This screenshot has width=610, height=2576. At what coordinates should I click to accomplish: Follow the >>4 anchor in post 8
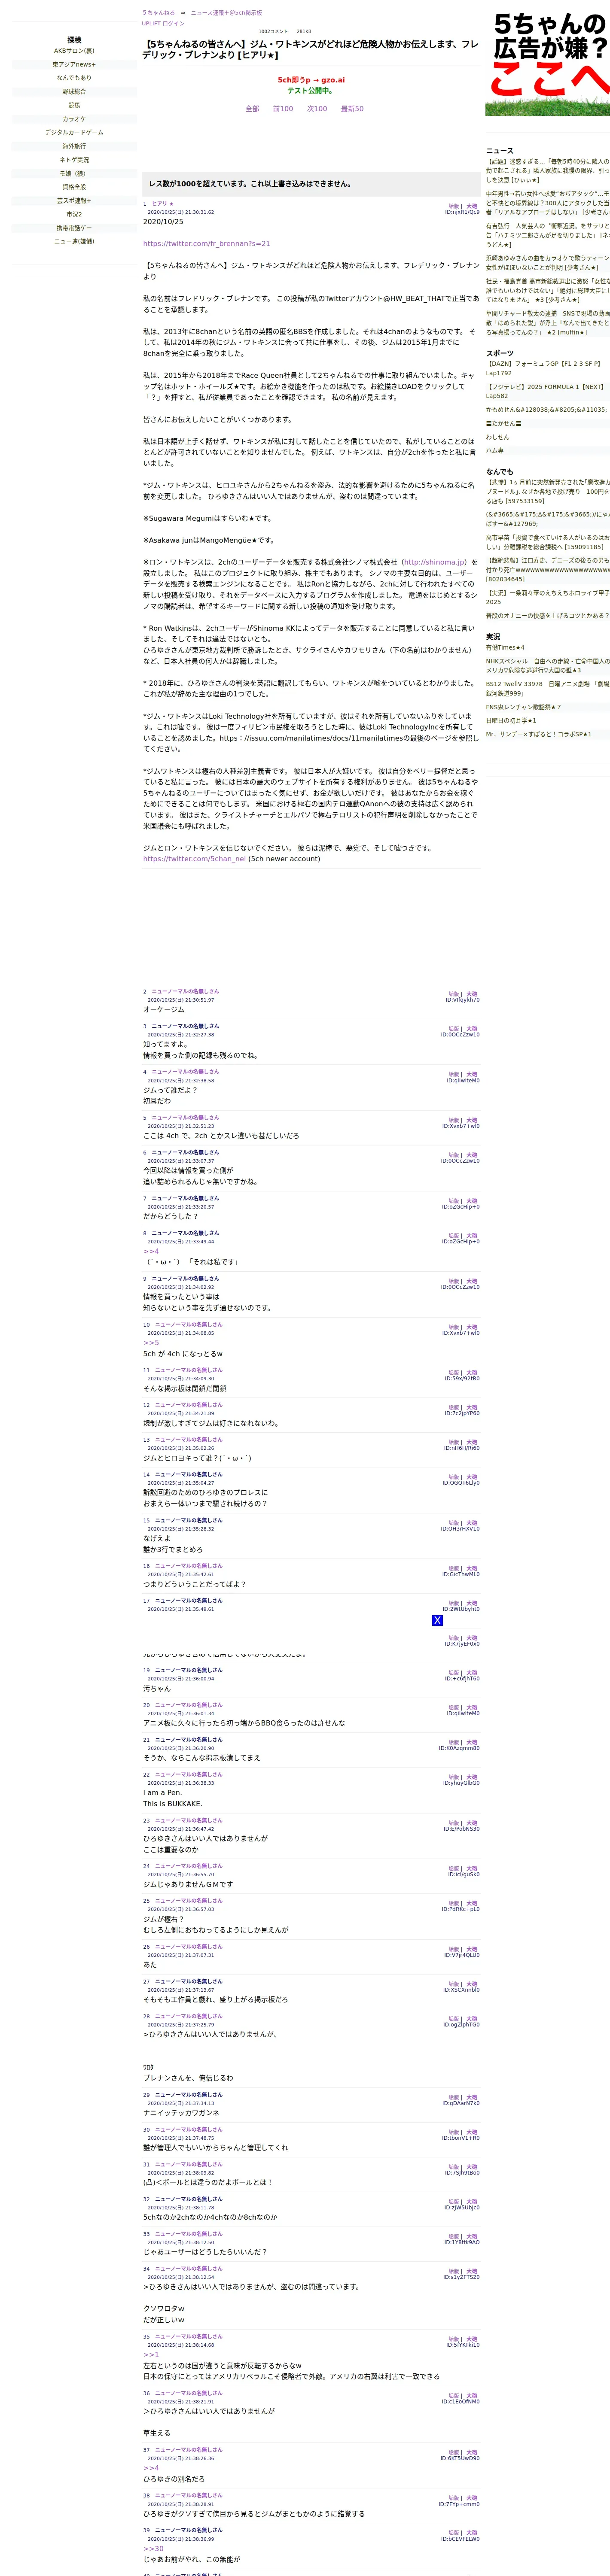(151, 1251)
